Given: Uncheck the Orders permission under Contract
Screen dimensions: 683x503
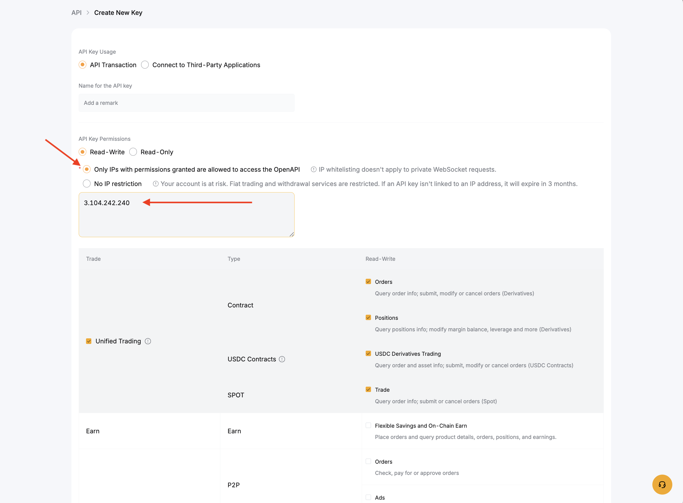Looking at the screenshot, I should (x=368, y=281).
